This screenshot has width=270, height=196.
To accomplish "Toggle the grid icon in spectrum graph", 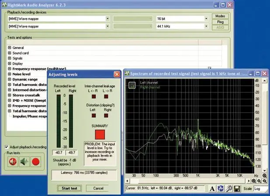I will (x=132, y=85).
